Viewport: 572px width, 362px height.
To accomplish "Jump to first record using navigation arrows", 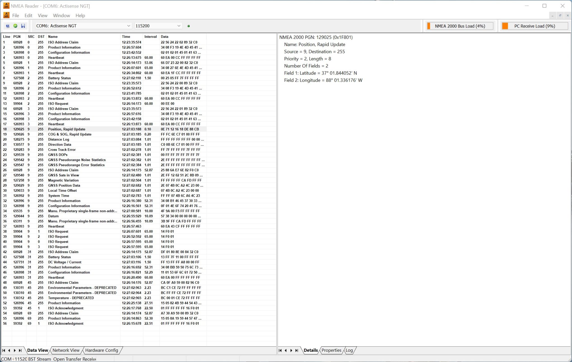I will 4,351.
